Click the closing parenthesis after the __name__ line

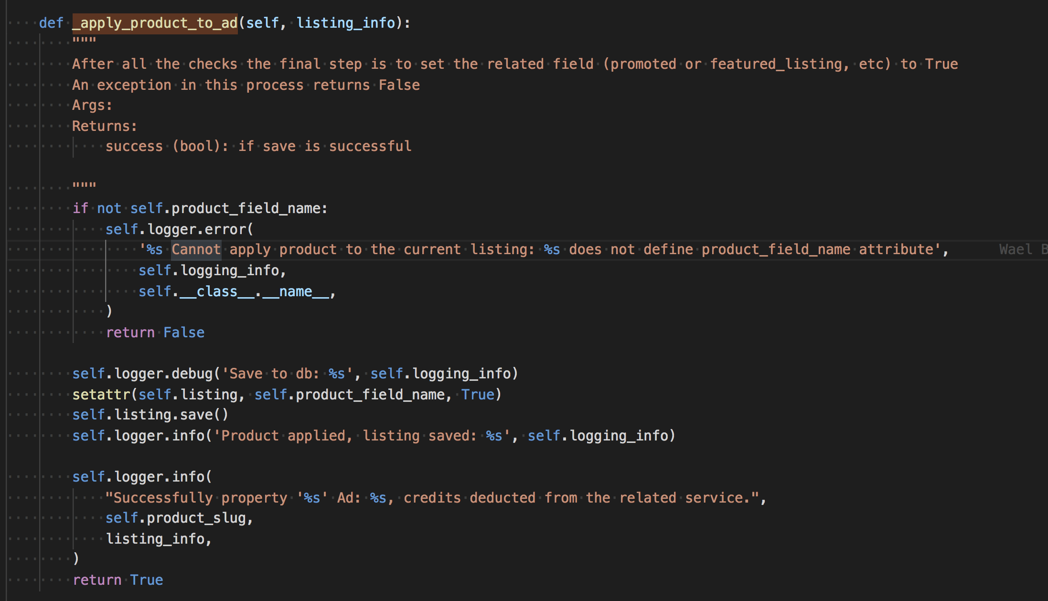109,311
